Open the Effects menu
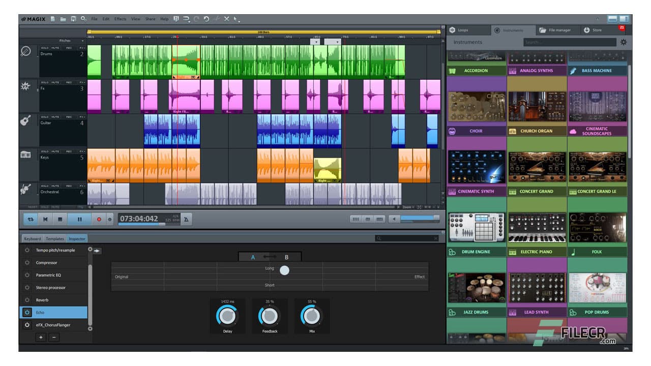The image size is (651, 366). click(x=120, y=19)
